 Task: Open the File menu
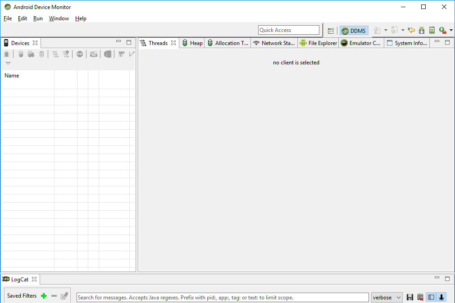pyautogui.click(x=8, y=18)
